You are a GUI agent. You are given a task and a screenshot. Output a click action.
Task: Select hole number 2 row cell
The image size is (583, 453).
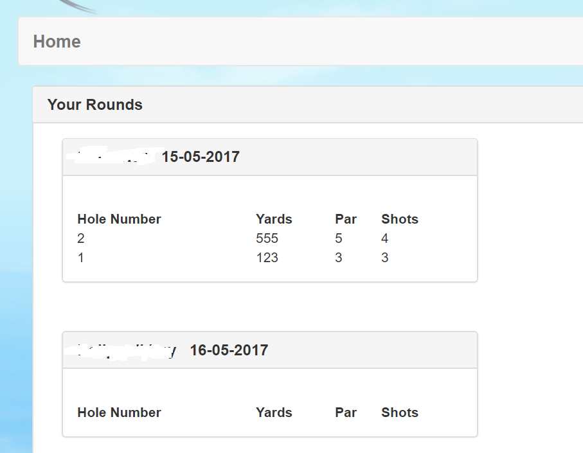point(81,238)
